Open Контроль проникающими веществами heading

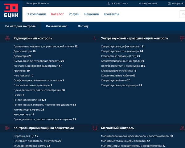coord(44,128)
